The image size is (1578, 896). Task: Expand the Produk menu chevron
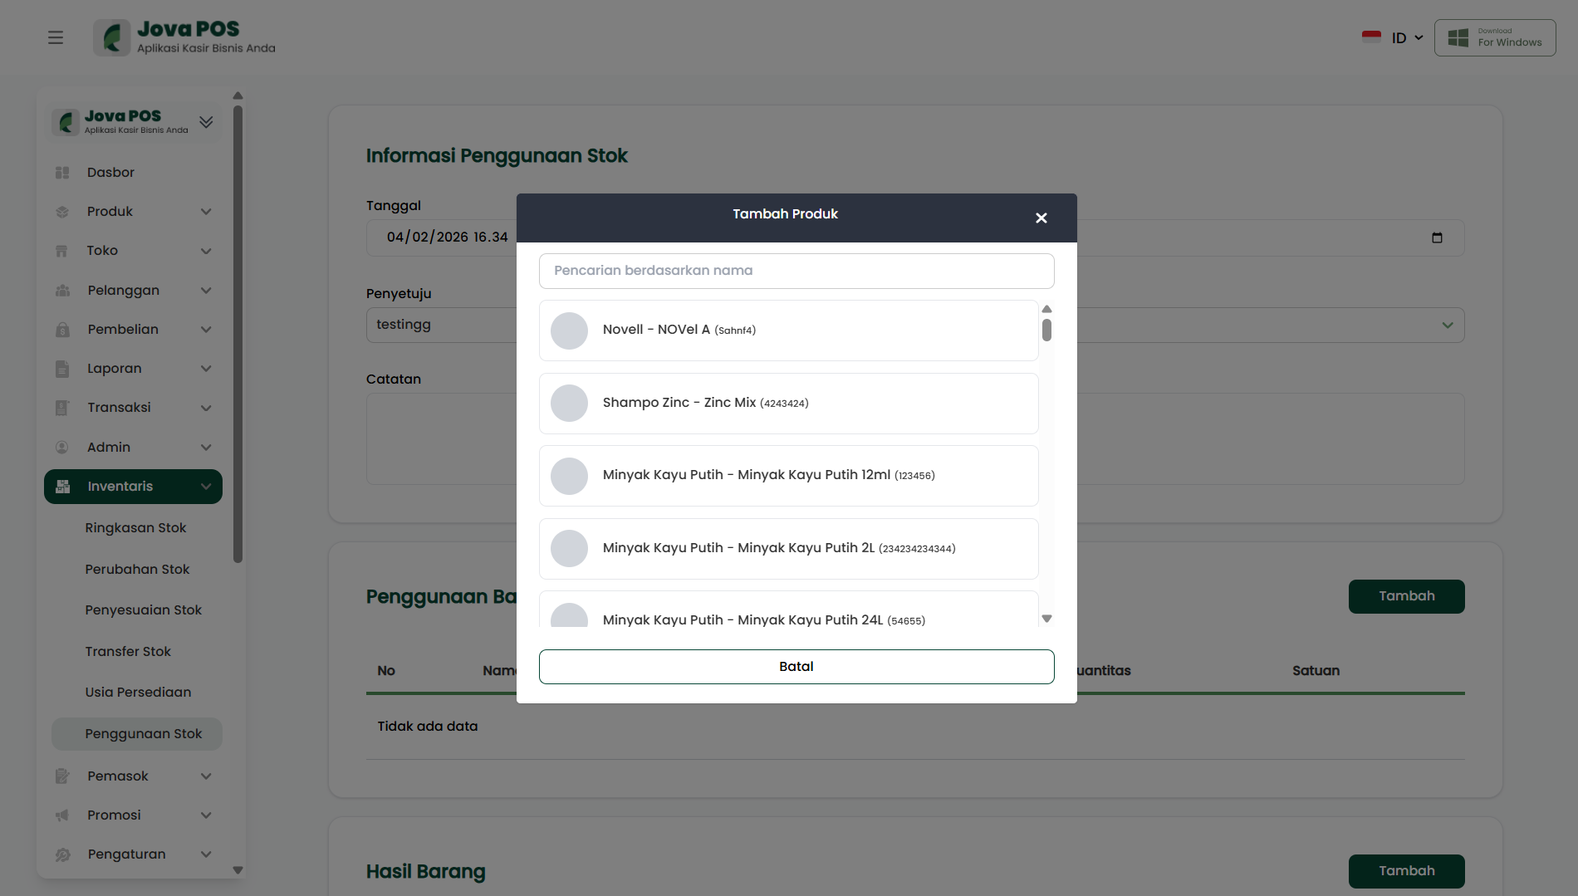coord(206,212)
